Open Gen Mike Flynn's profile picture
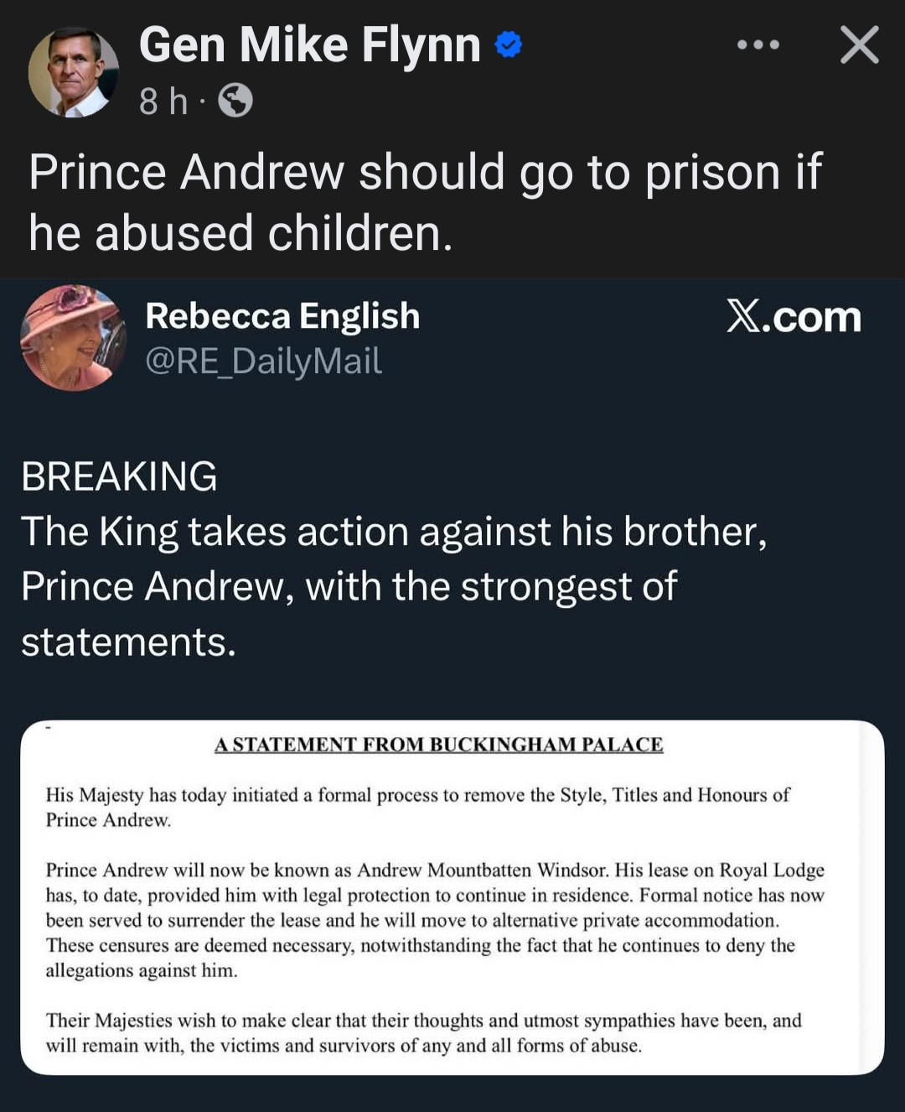This screenshot has width=905, height=1112. (73, 72)
